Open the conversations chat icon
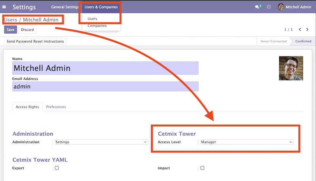Image resolution: width=316 pixels, height=181 pixels. (258, 7)
